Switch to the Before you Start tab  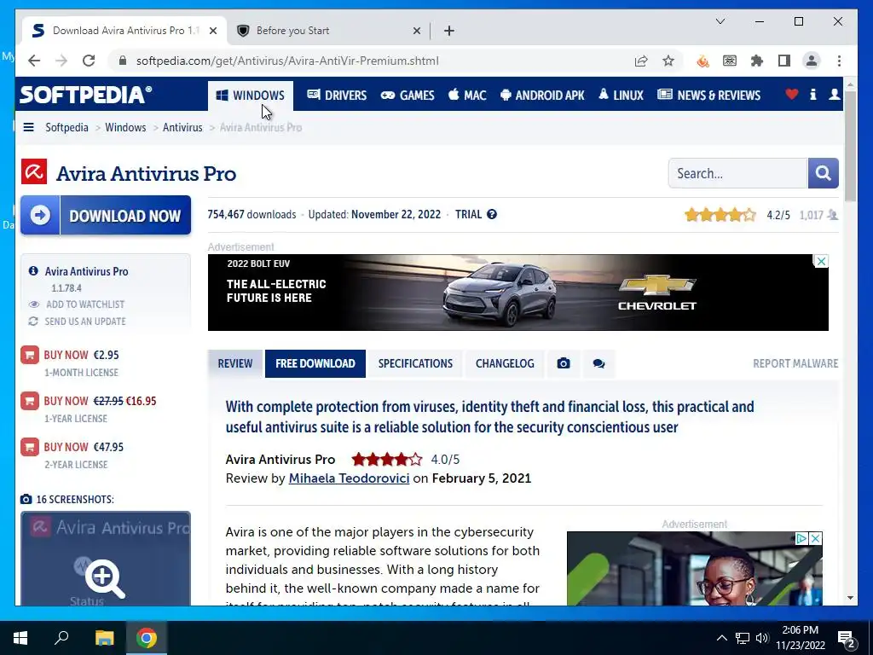[x=328, y=31]
